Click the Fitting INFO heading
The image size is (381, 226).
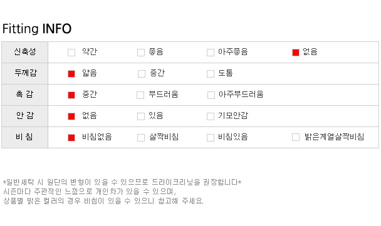[x=37, y=29]
